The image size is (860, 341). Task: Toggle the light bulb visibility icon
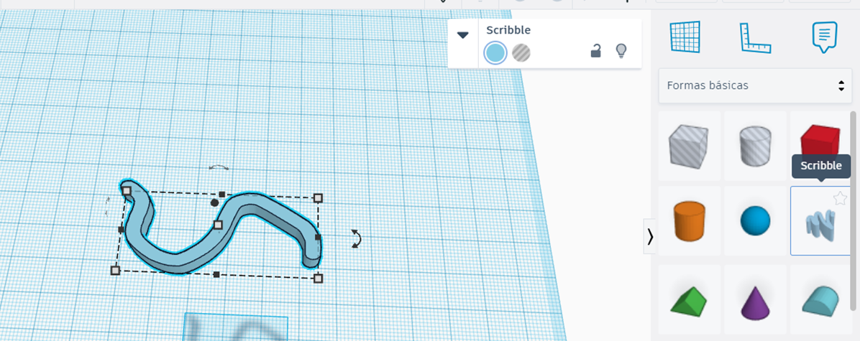pos(621,51)
